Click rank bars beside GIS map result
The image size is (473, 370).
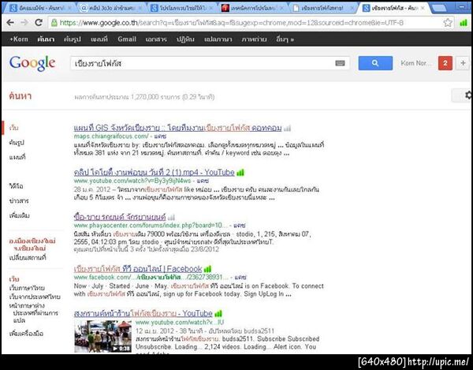pos(288,129)
